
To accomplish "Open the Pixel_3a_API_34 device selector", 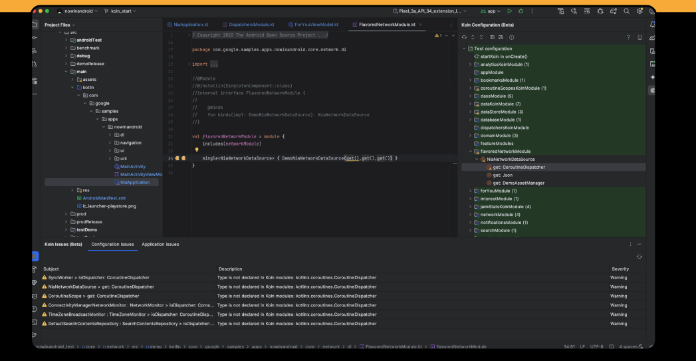I will pyautogui.click(x=429, y=11).
